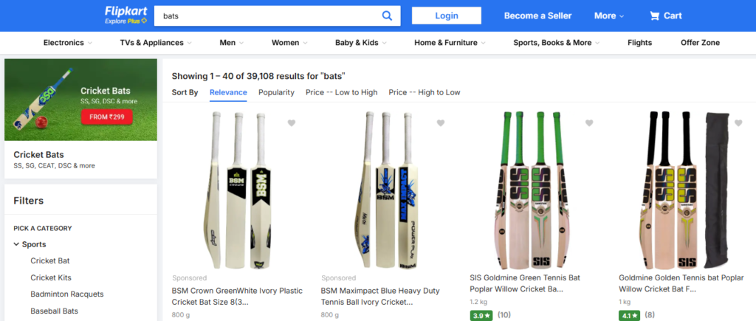Viewport: 756px width, 321px height.
Task: Collapse the Sports category chevron
Action: click(16, 244)
